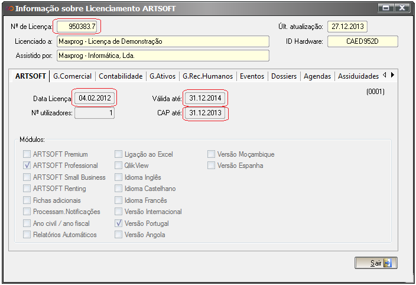Toggle the ARTSOFT Professional checkbox

pos(27,166)
